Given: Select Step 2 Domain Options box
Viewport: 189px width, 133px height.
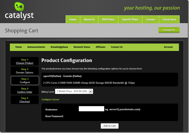Looking at the screenshot, I should coord(25,71).
